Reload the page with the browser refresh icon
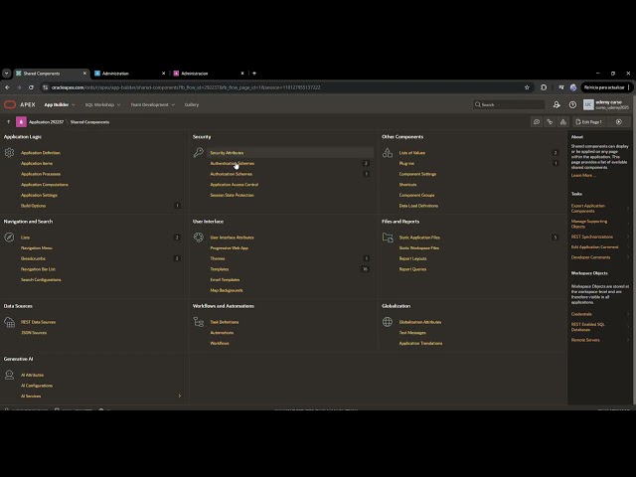The height and width of the screenshot is (477, 636). pyautogui.click(x=31, y=87)
